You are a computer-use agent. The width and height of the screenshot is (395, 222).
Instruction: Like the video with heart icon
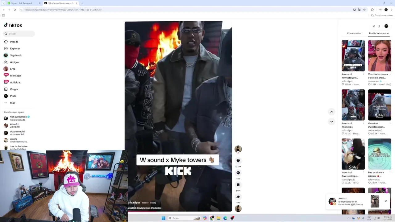(x=238, y=161)
